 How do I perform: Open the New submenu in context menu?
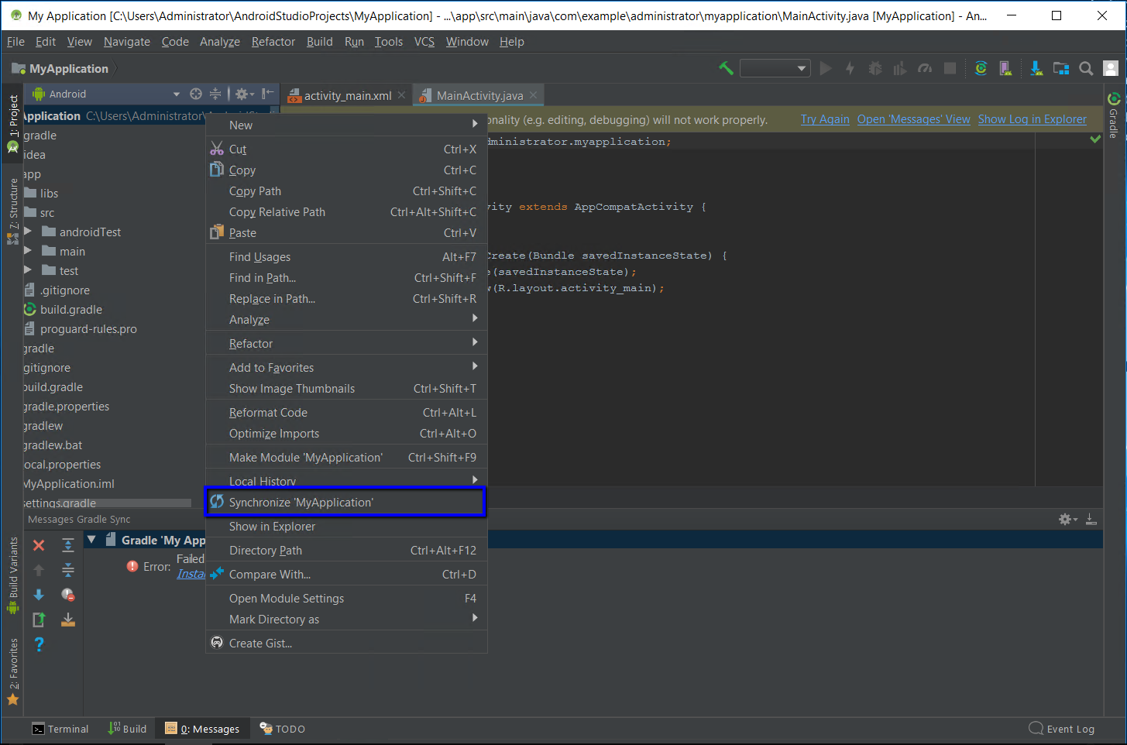click(346, 125)
